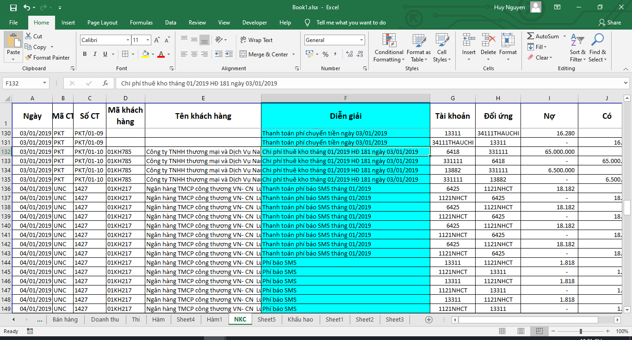Toggle Italic formatting
632x340 pixels.
(x=95, y=55)
